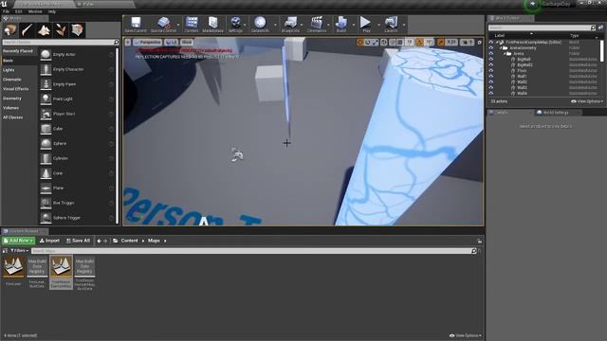Switch to the World Settings tab
607x341 pixels.
[556, 113]
